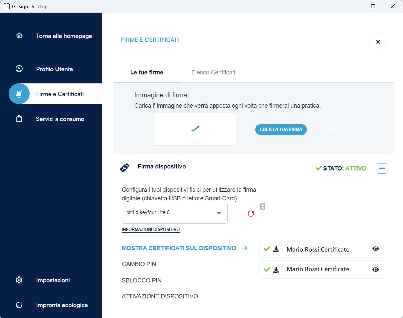
Task: Expand MOSTRA CERTIFICATI SUL DISPOSITIVO arrow
Action: click(244, 248)
